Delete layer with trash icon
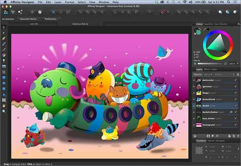 tap(238, 136)
